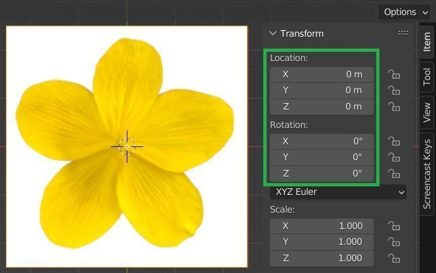The image size is (436, 273).
Task: Click the Rotation Z field
Action: [322, 174]
